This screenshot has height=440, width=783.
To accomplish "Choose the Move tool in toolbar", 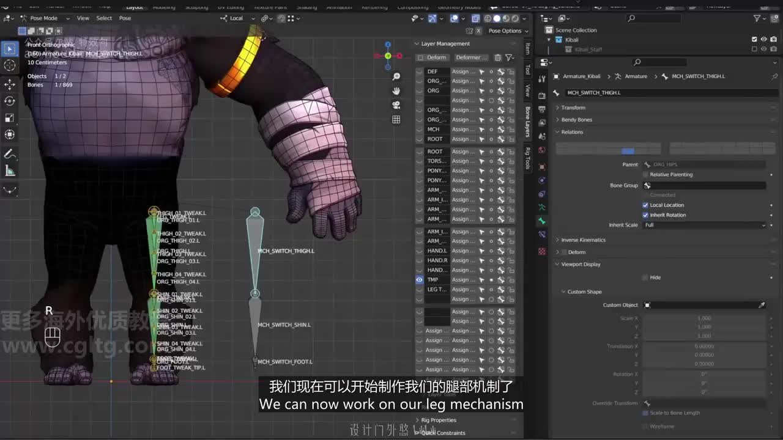I will pos(10,84).
